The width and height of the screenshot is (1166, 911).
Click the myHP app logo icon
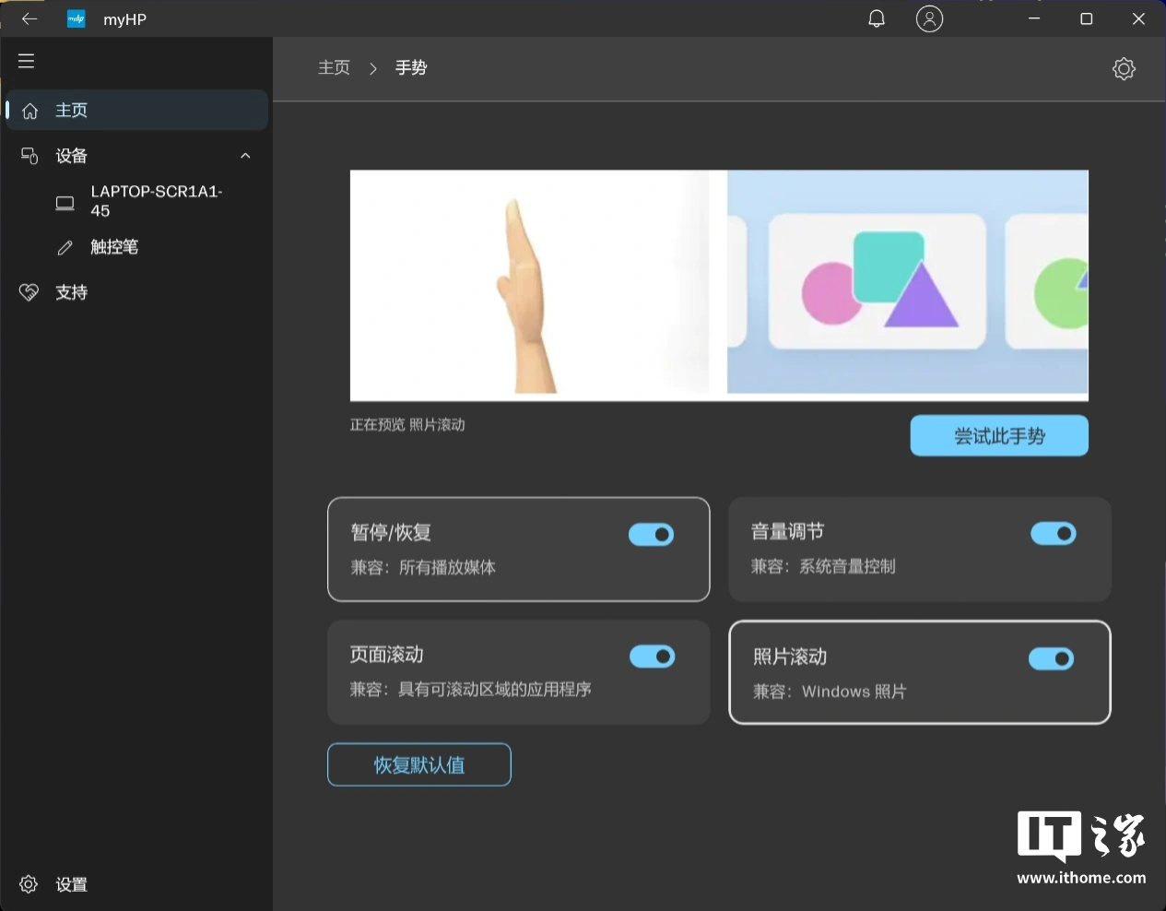point(77,18)
